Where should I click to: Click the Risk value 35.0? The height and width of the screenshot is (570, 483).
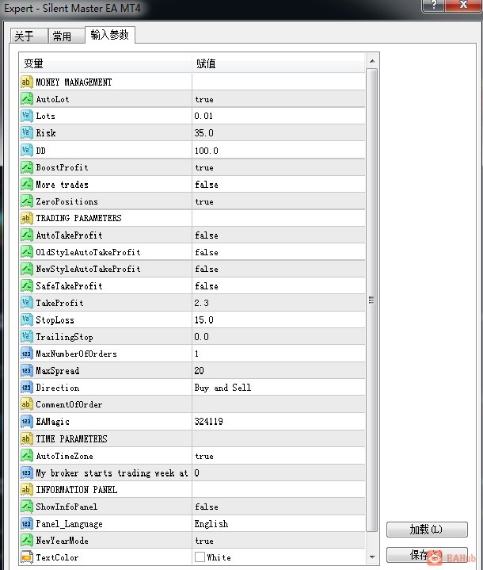[203, 133]
